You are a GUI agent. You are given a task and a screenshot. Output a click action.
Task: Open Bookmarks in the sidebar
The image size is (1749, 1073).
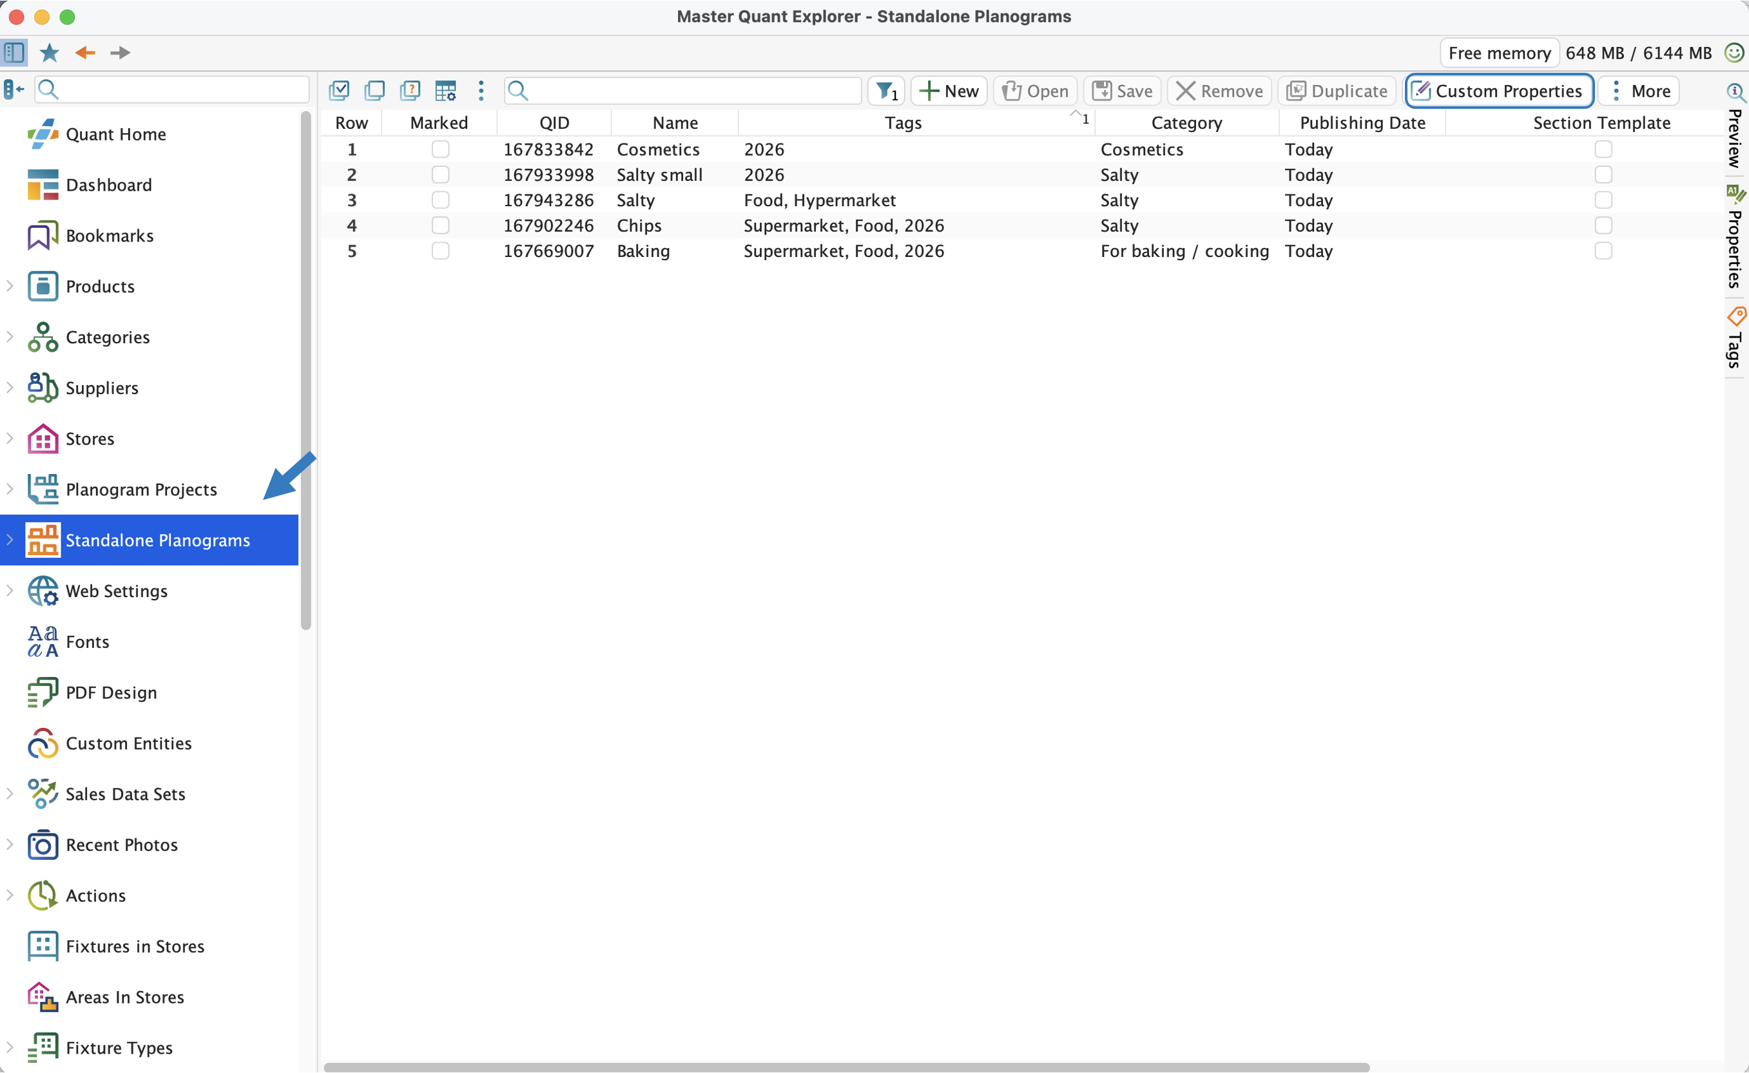[110, 236]
